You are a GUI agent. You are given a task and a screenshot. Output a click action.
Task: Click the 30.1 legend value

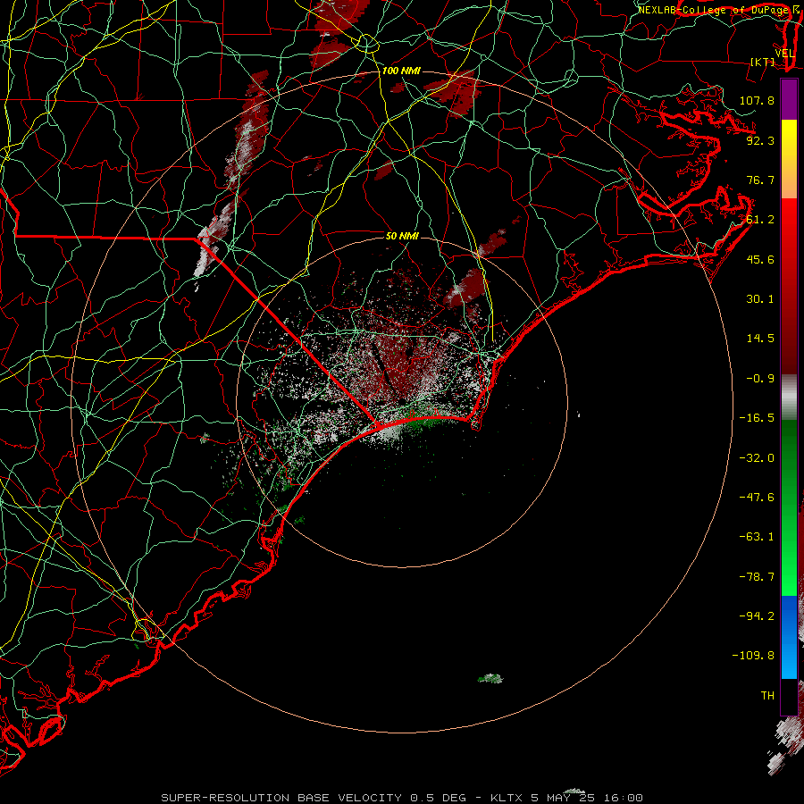coord(760,299)
